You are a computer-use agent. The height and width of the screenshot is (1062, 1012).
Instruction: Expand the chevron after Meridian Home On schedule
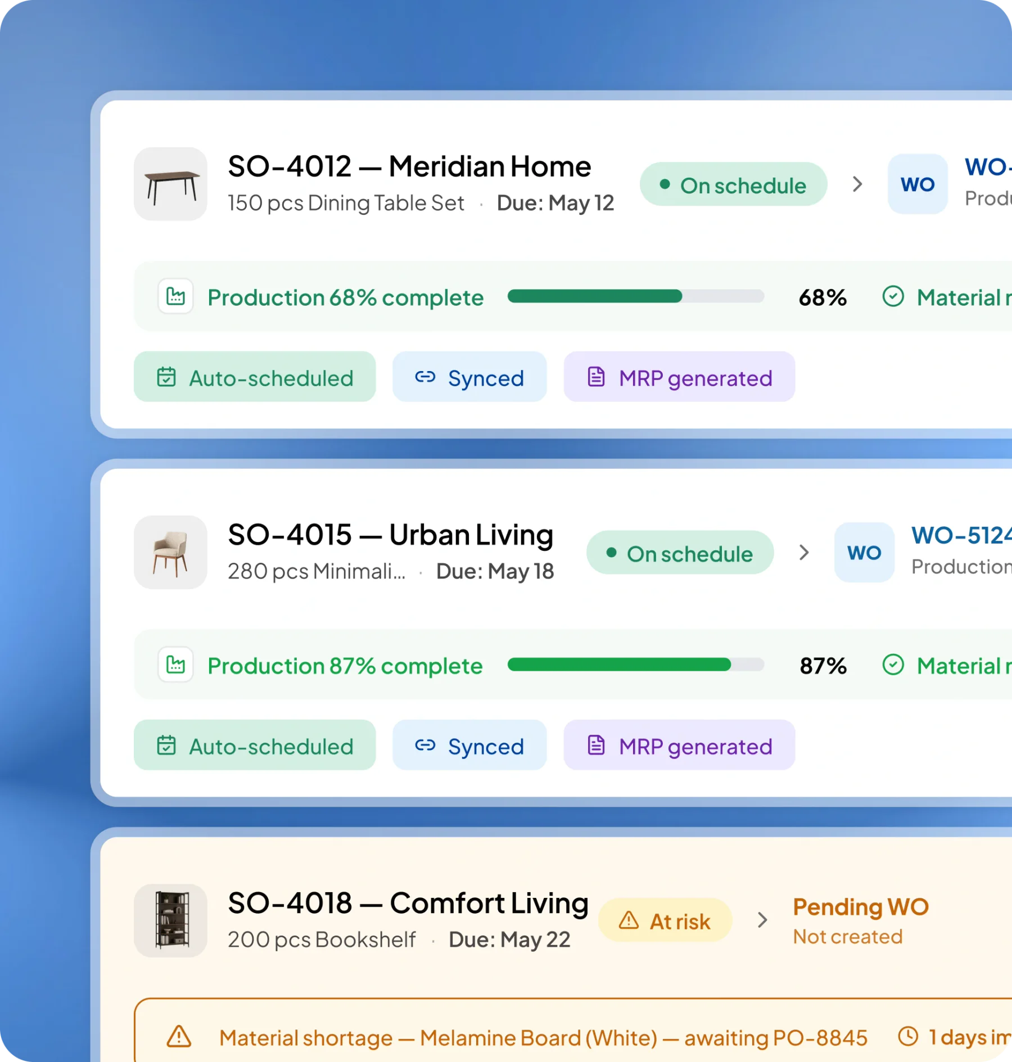pyautogui.click(x=857, y=184)
